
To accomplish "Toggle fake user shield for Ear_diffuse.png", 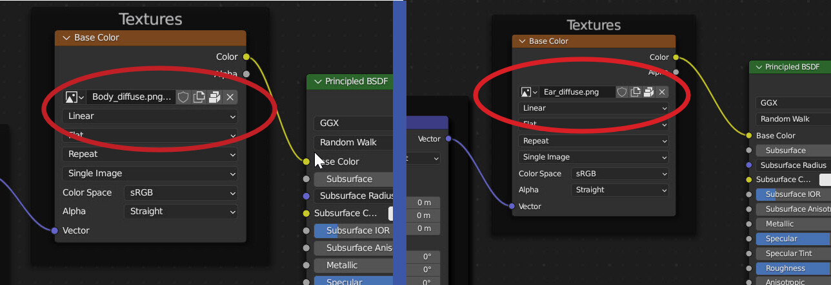I will click(x=622, y=92).
